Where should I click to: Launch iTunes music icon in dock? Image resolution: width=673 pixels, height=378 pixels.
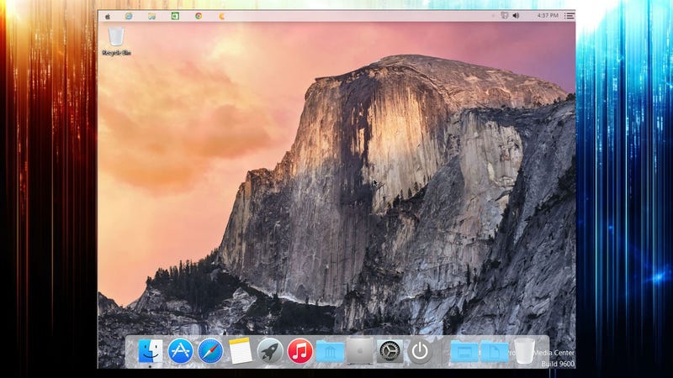299,351
